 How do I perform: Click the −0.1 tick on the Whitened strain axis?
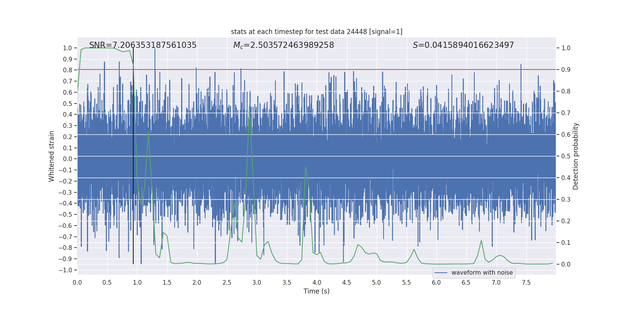click(x=65, y=170)
